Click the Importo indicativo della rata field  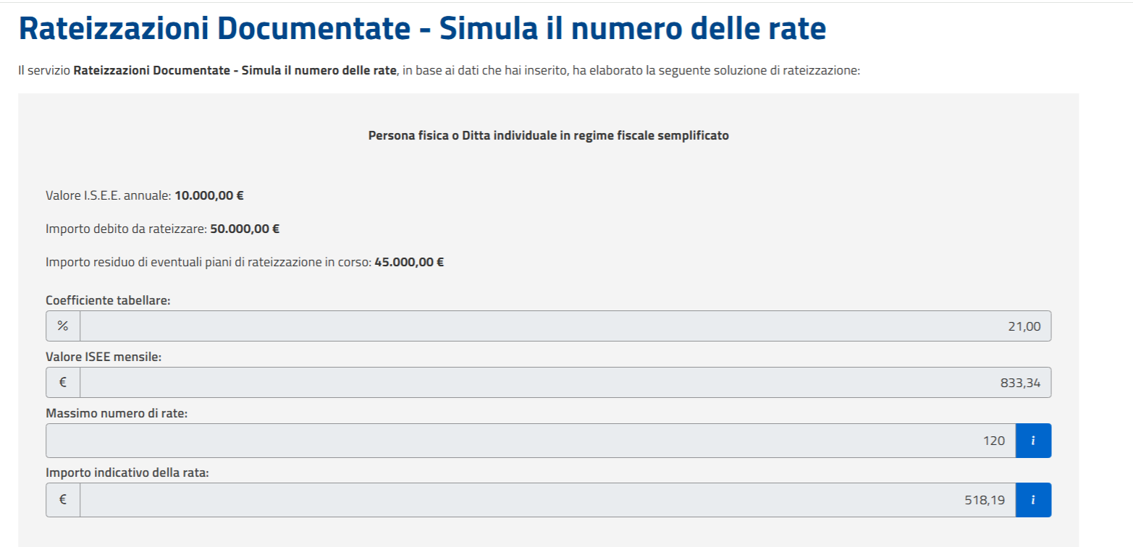tap(547, 499)
